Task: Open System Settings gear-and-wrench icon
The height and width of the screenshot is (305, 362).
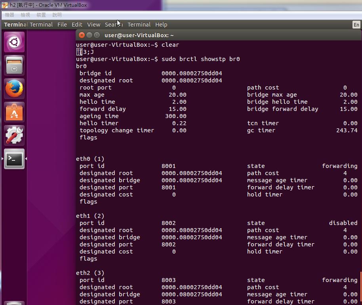Action: 14,135
